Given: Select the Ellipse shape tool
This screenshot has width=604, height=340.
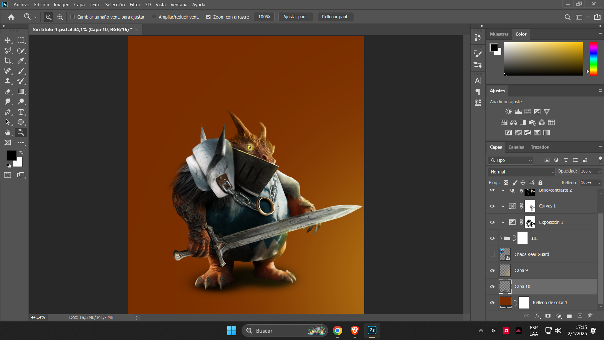Looking at the screenshot, I should coord(21,122).
